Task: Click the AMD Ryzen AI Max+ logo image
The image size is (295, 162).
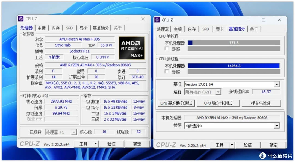Action: 132,48
